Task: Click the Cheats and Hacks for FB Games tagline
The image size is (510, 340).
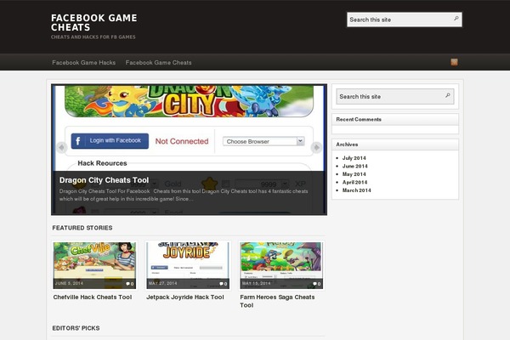Action: (93, 37)
